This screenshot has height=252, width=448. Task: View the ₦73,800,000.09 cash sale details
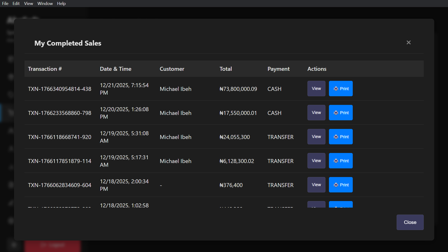[x=316, y=88]
